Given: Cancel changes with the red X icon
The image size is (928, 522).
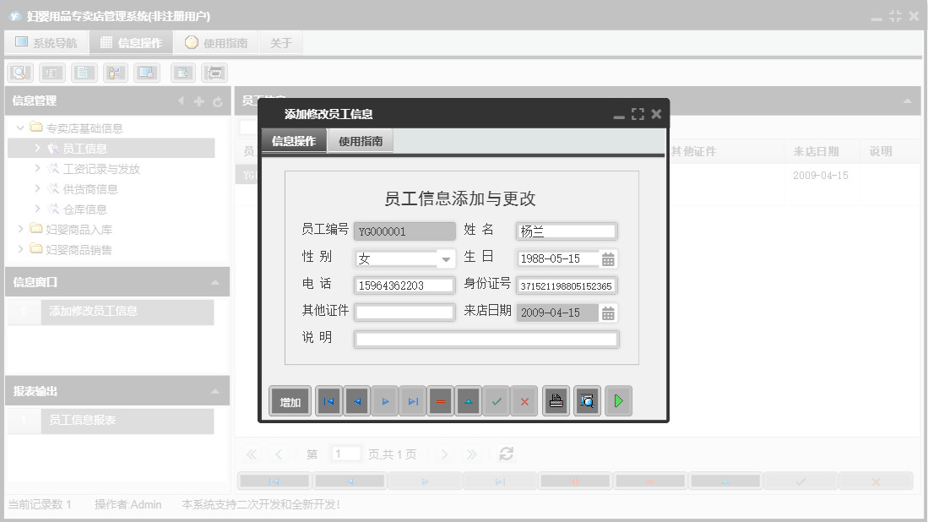Looking at the screenshot, I should (524, 401).
